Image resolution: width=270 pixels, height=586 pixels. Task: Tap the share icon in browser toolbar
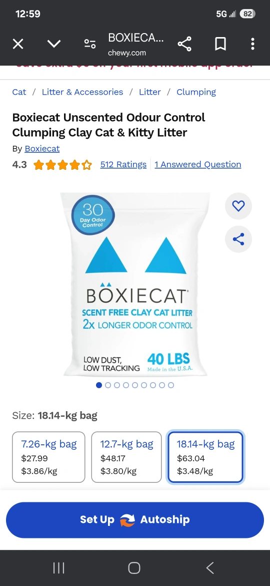click(184, 44)
